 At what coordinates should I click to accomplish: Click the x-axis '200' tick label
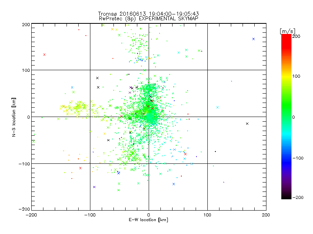[266, 215]
